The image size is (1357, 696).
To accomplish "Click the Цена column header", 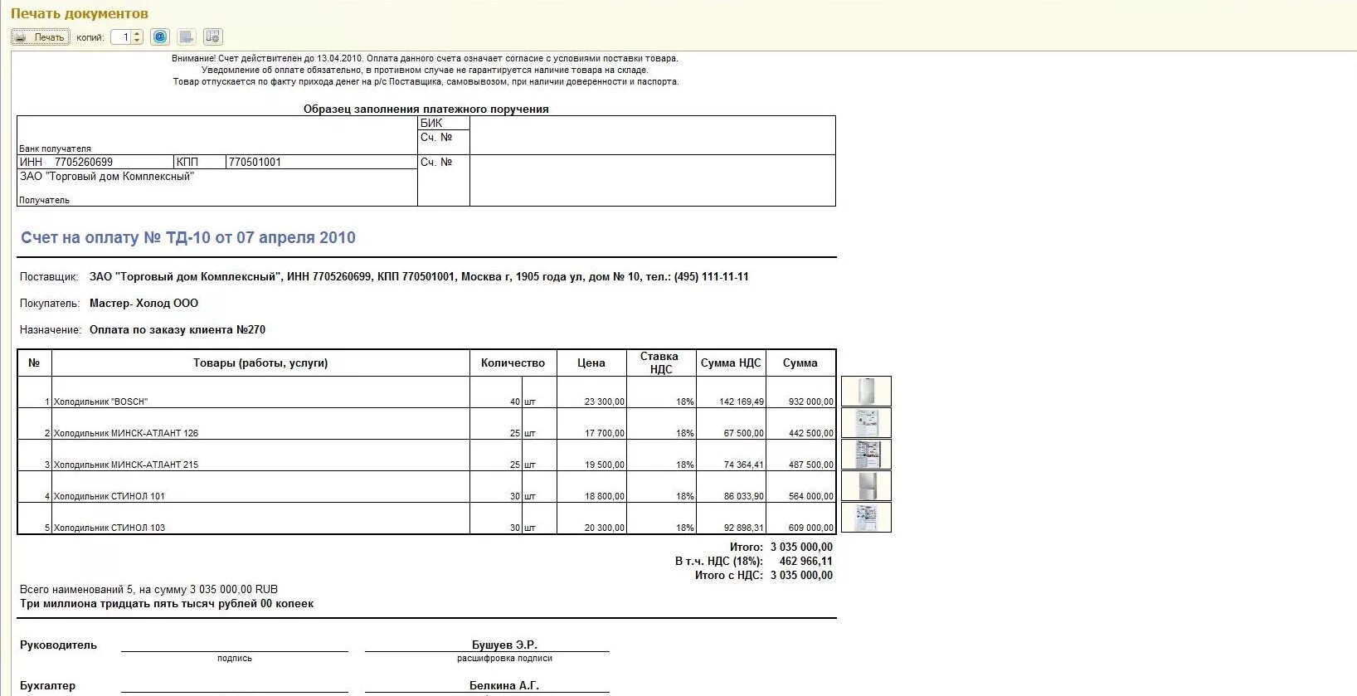I will [591, 363].
